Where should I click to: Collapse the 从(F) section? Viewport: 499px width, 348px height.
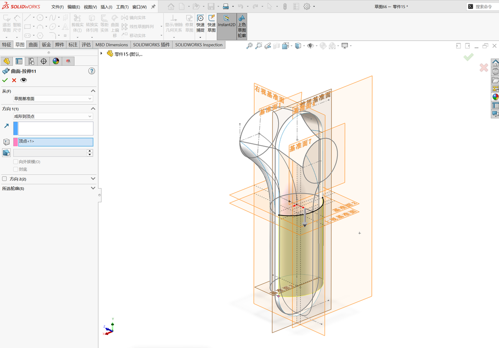(93, 91)
